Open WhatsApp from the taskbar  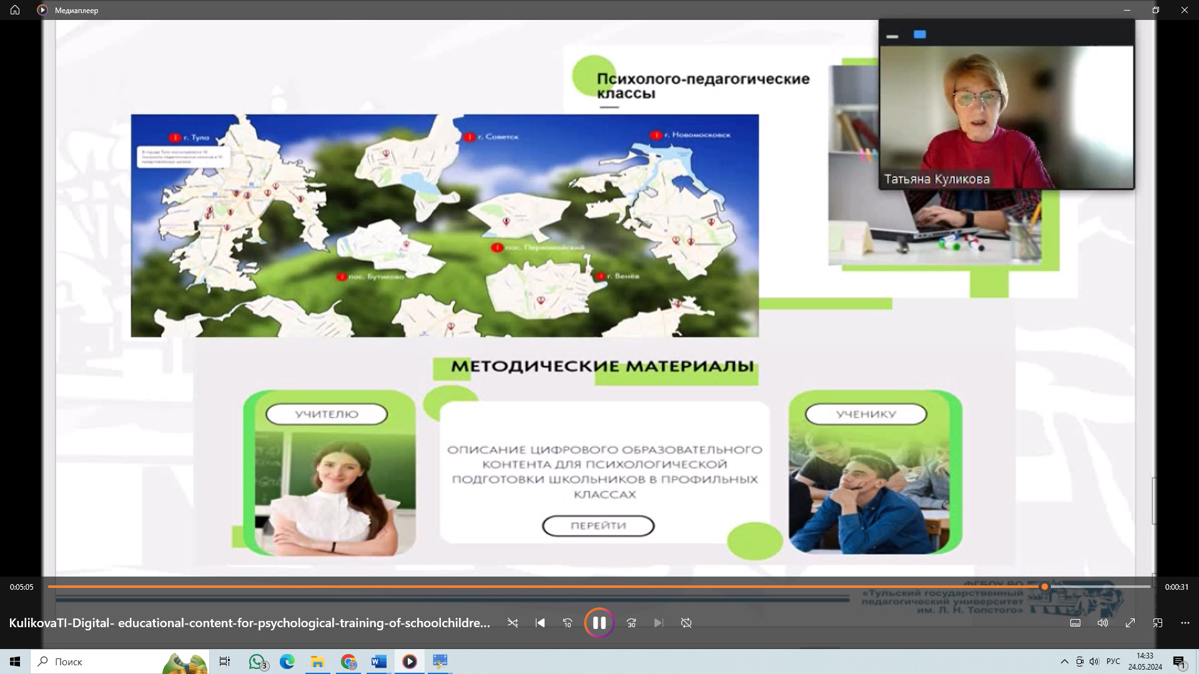(x=257, y=662)
